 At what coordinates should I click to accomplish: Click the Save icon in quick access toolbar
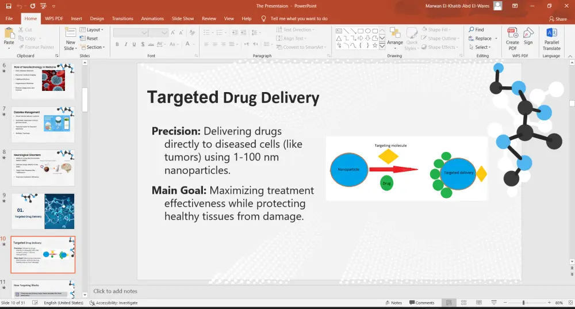pyautogui.click(x=9, y=6)
